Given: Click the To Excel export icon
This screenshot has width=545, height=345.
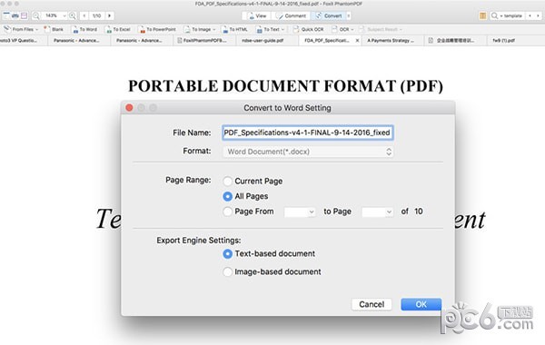Looking at the screenshot, I should coord(108,30).
